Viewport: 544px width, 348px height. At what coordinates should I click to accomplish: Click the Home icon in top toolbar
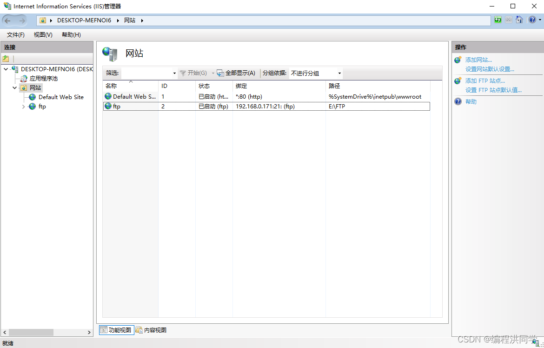(519, 20)
